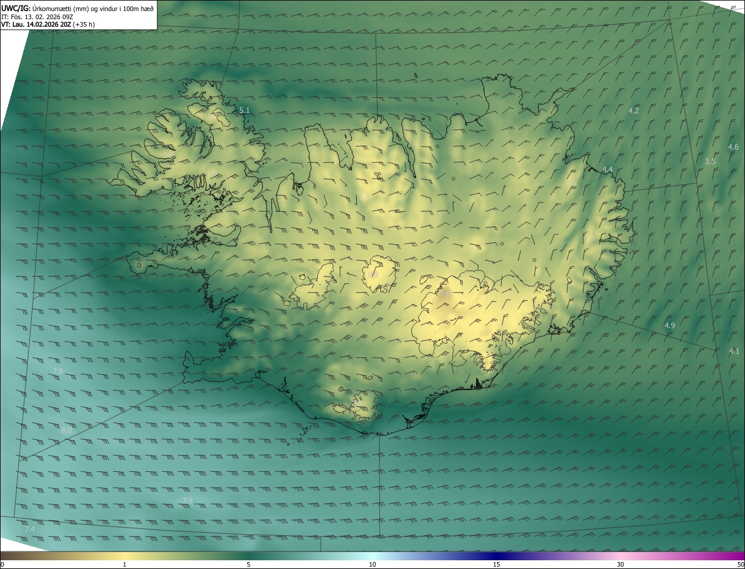
Task: Click the "50" label ending the color scale
Action: click(740, 564)
